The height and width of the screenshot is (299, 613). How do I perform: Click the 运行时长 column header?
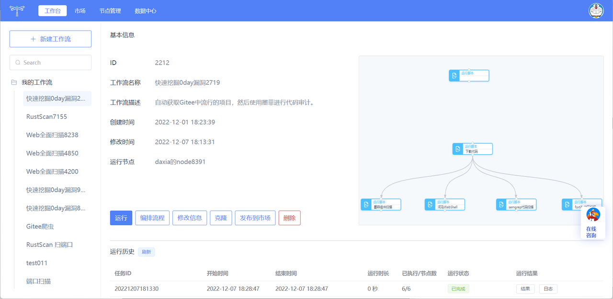point(378,274)
